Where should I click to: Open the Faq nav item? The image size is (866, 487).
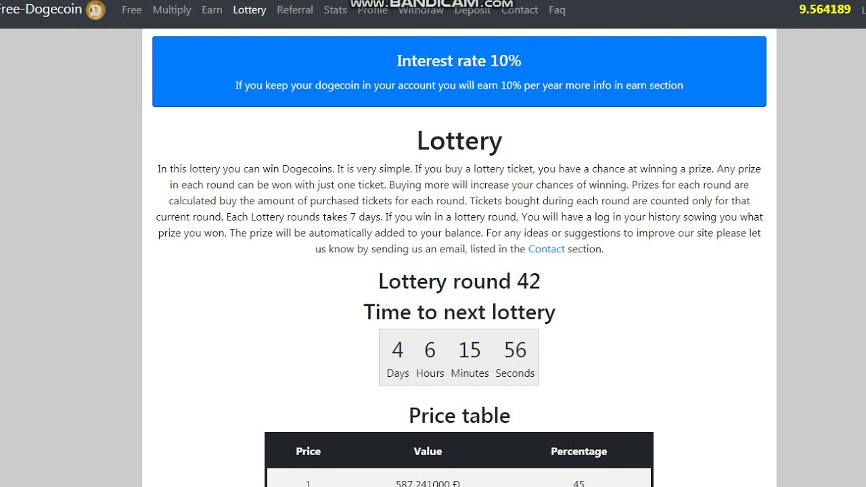pyautogui.click(x=557, y=10)
